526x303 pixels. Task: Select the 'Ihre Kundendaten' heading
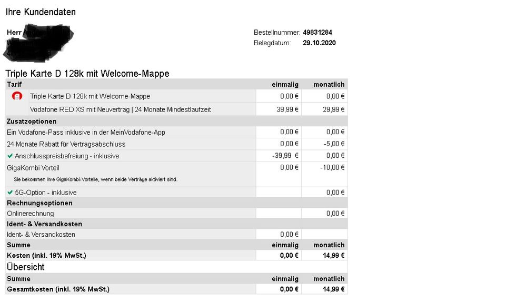point(41,12)
